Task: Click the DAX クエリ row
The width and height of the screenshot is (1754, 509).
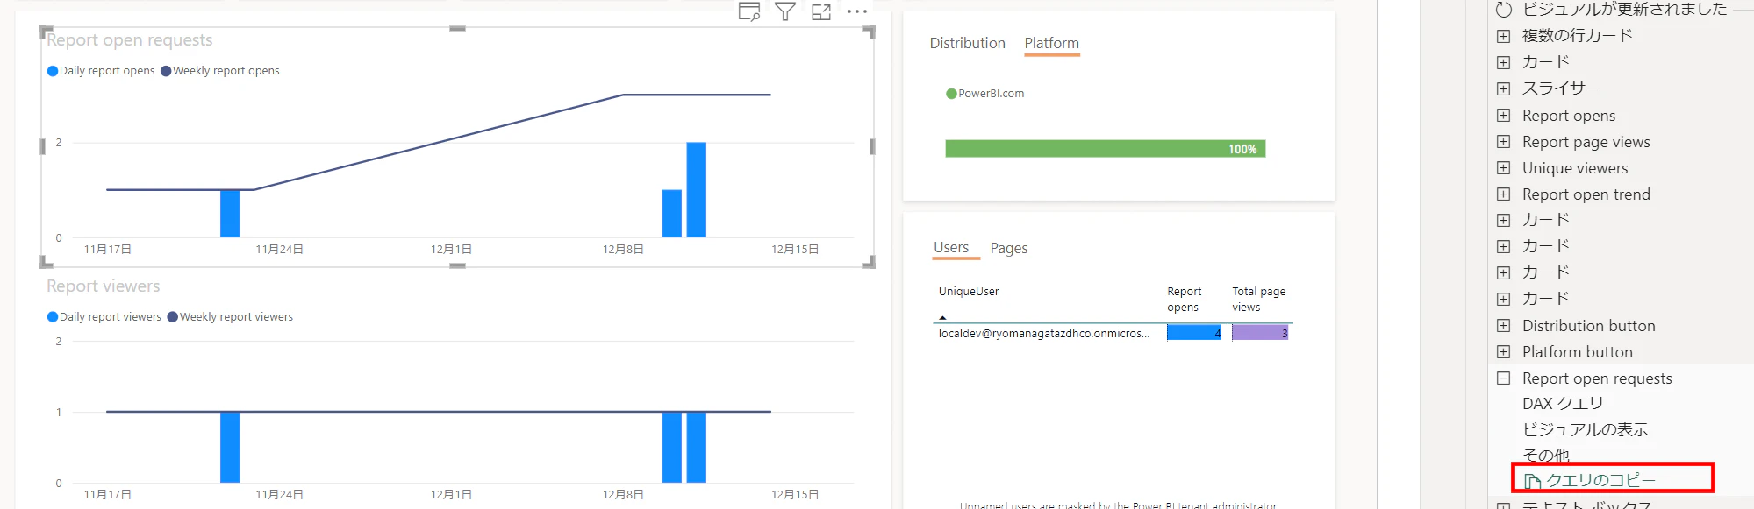Action: (x=1563, y=404)
